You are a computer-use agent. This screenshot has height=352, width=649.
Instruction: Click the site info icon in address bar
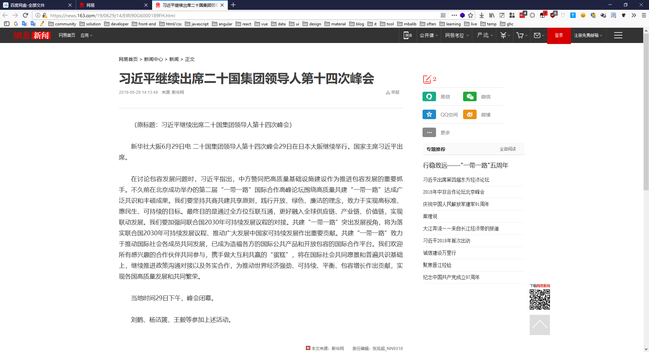(x=38, y=15)
